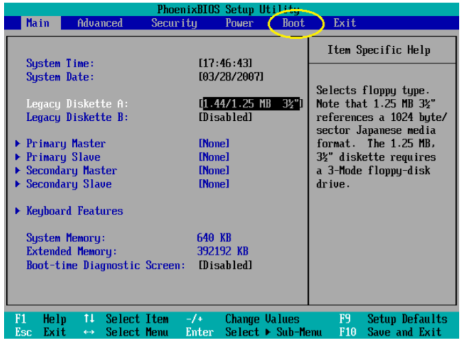
Task: Click the Legacy Diskette B label
Action: pos(77,118)
